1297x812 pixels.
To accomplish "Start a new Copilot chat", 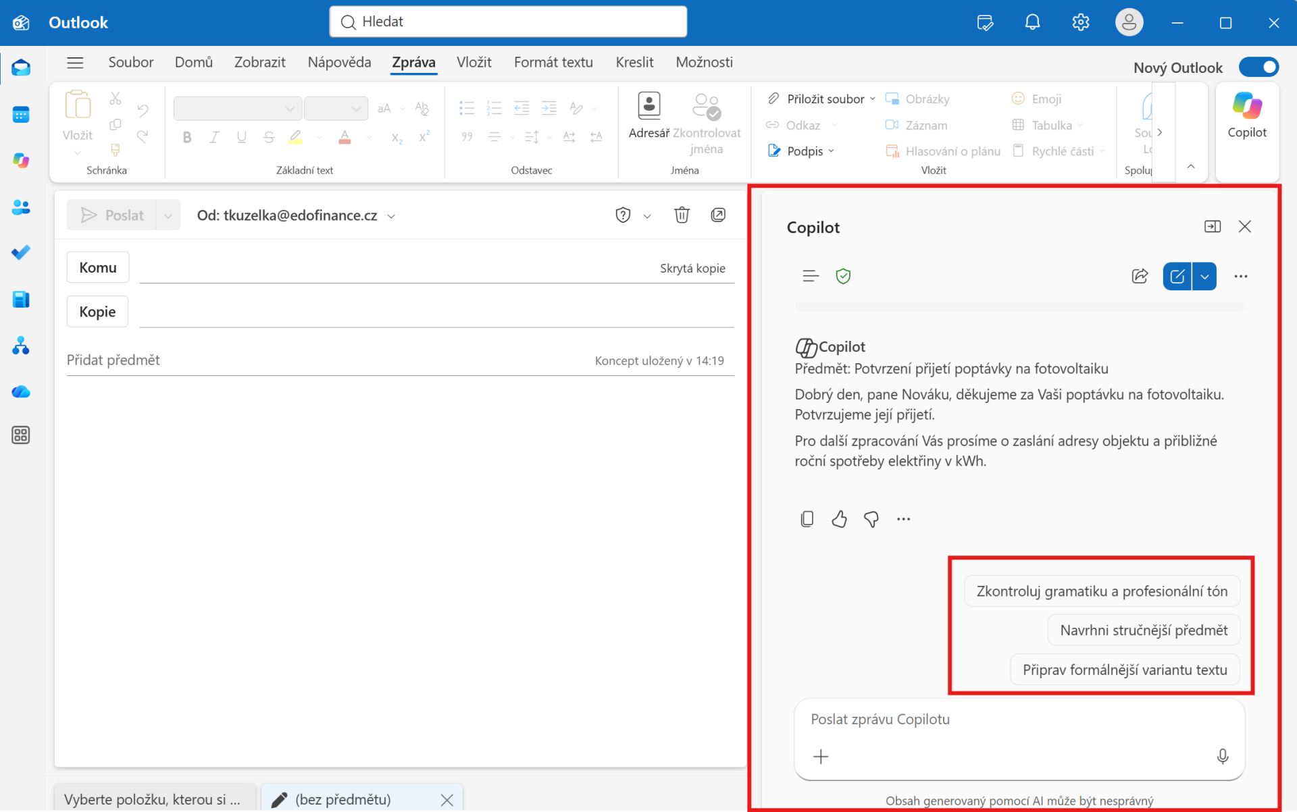I will point(1177,276).
